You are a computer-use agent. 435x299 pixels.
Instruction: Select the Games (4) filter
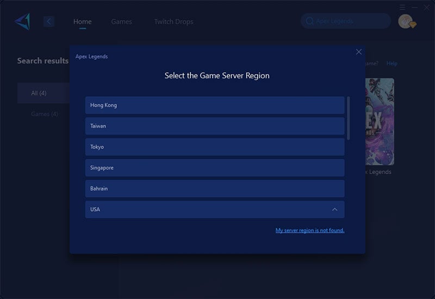45,114
